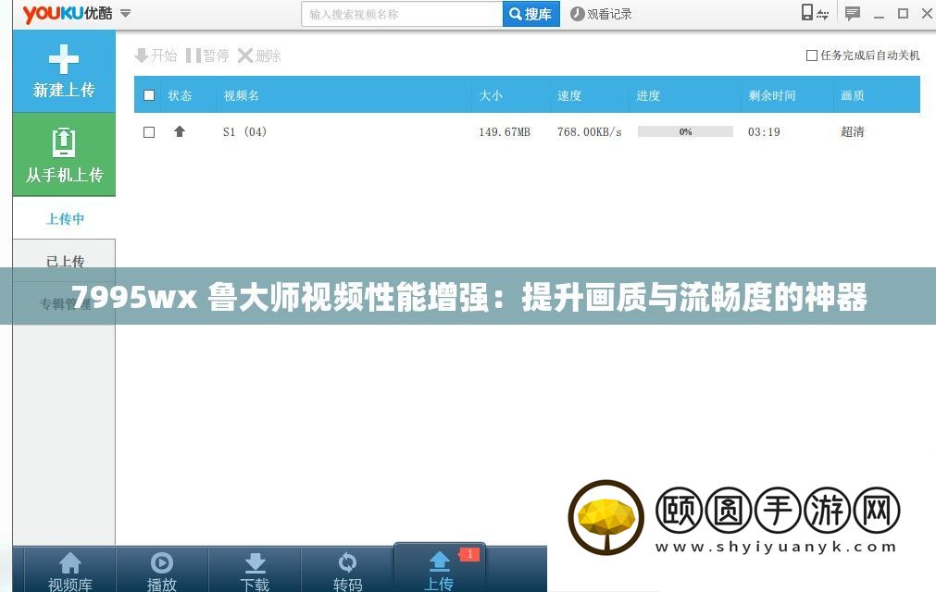Image resolution: width=936 pixels, height=592 pixels.
Task: Tick the select-all checkbox in table header
Action: (x=149, y=95)
